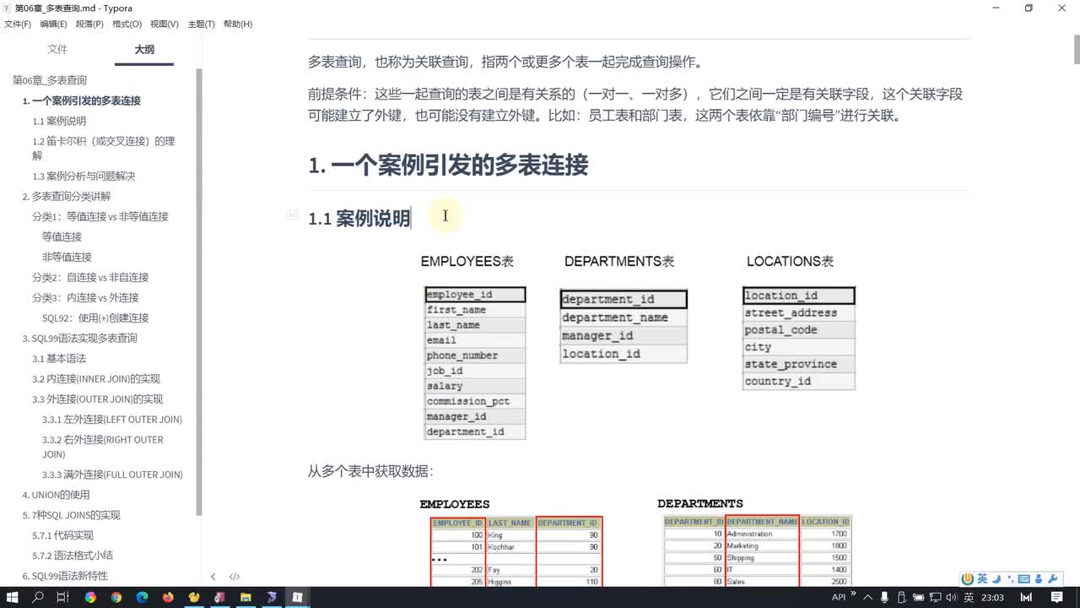Open the colorful browser icon beside Task View
Image resolution: width=1080 pixels, height=608 pixels.
90,597
